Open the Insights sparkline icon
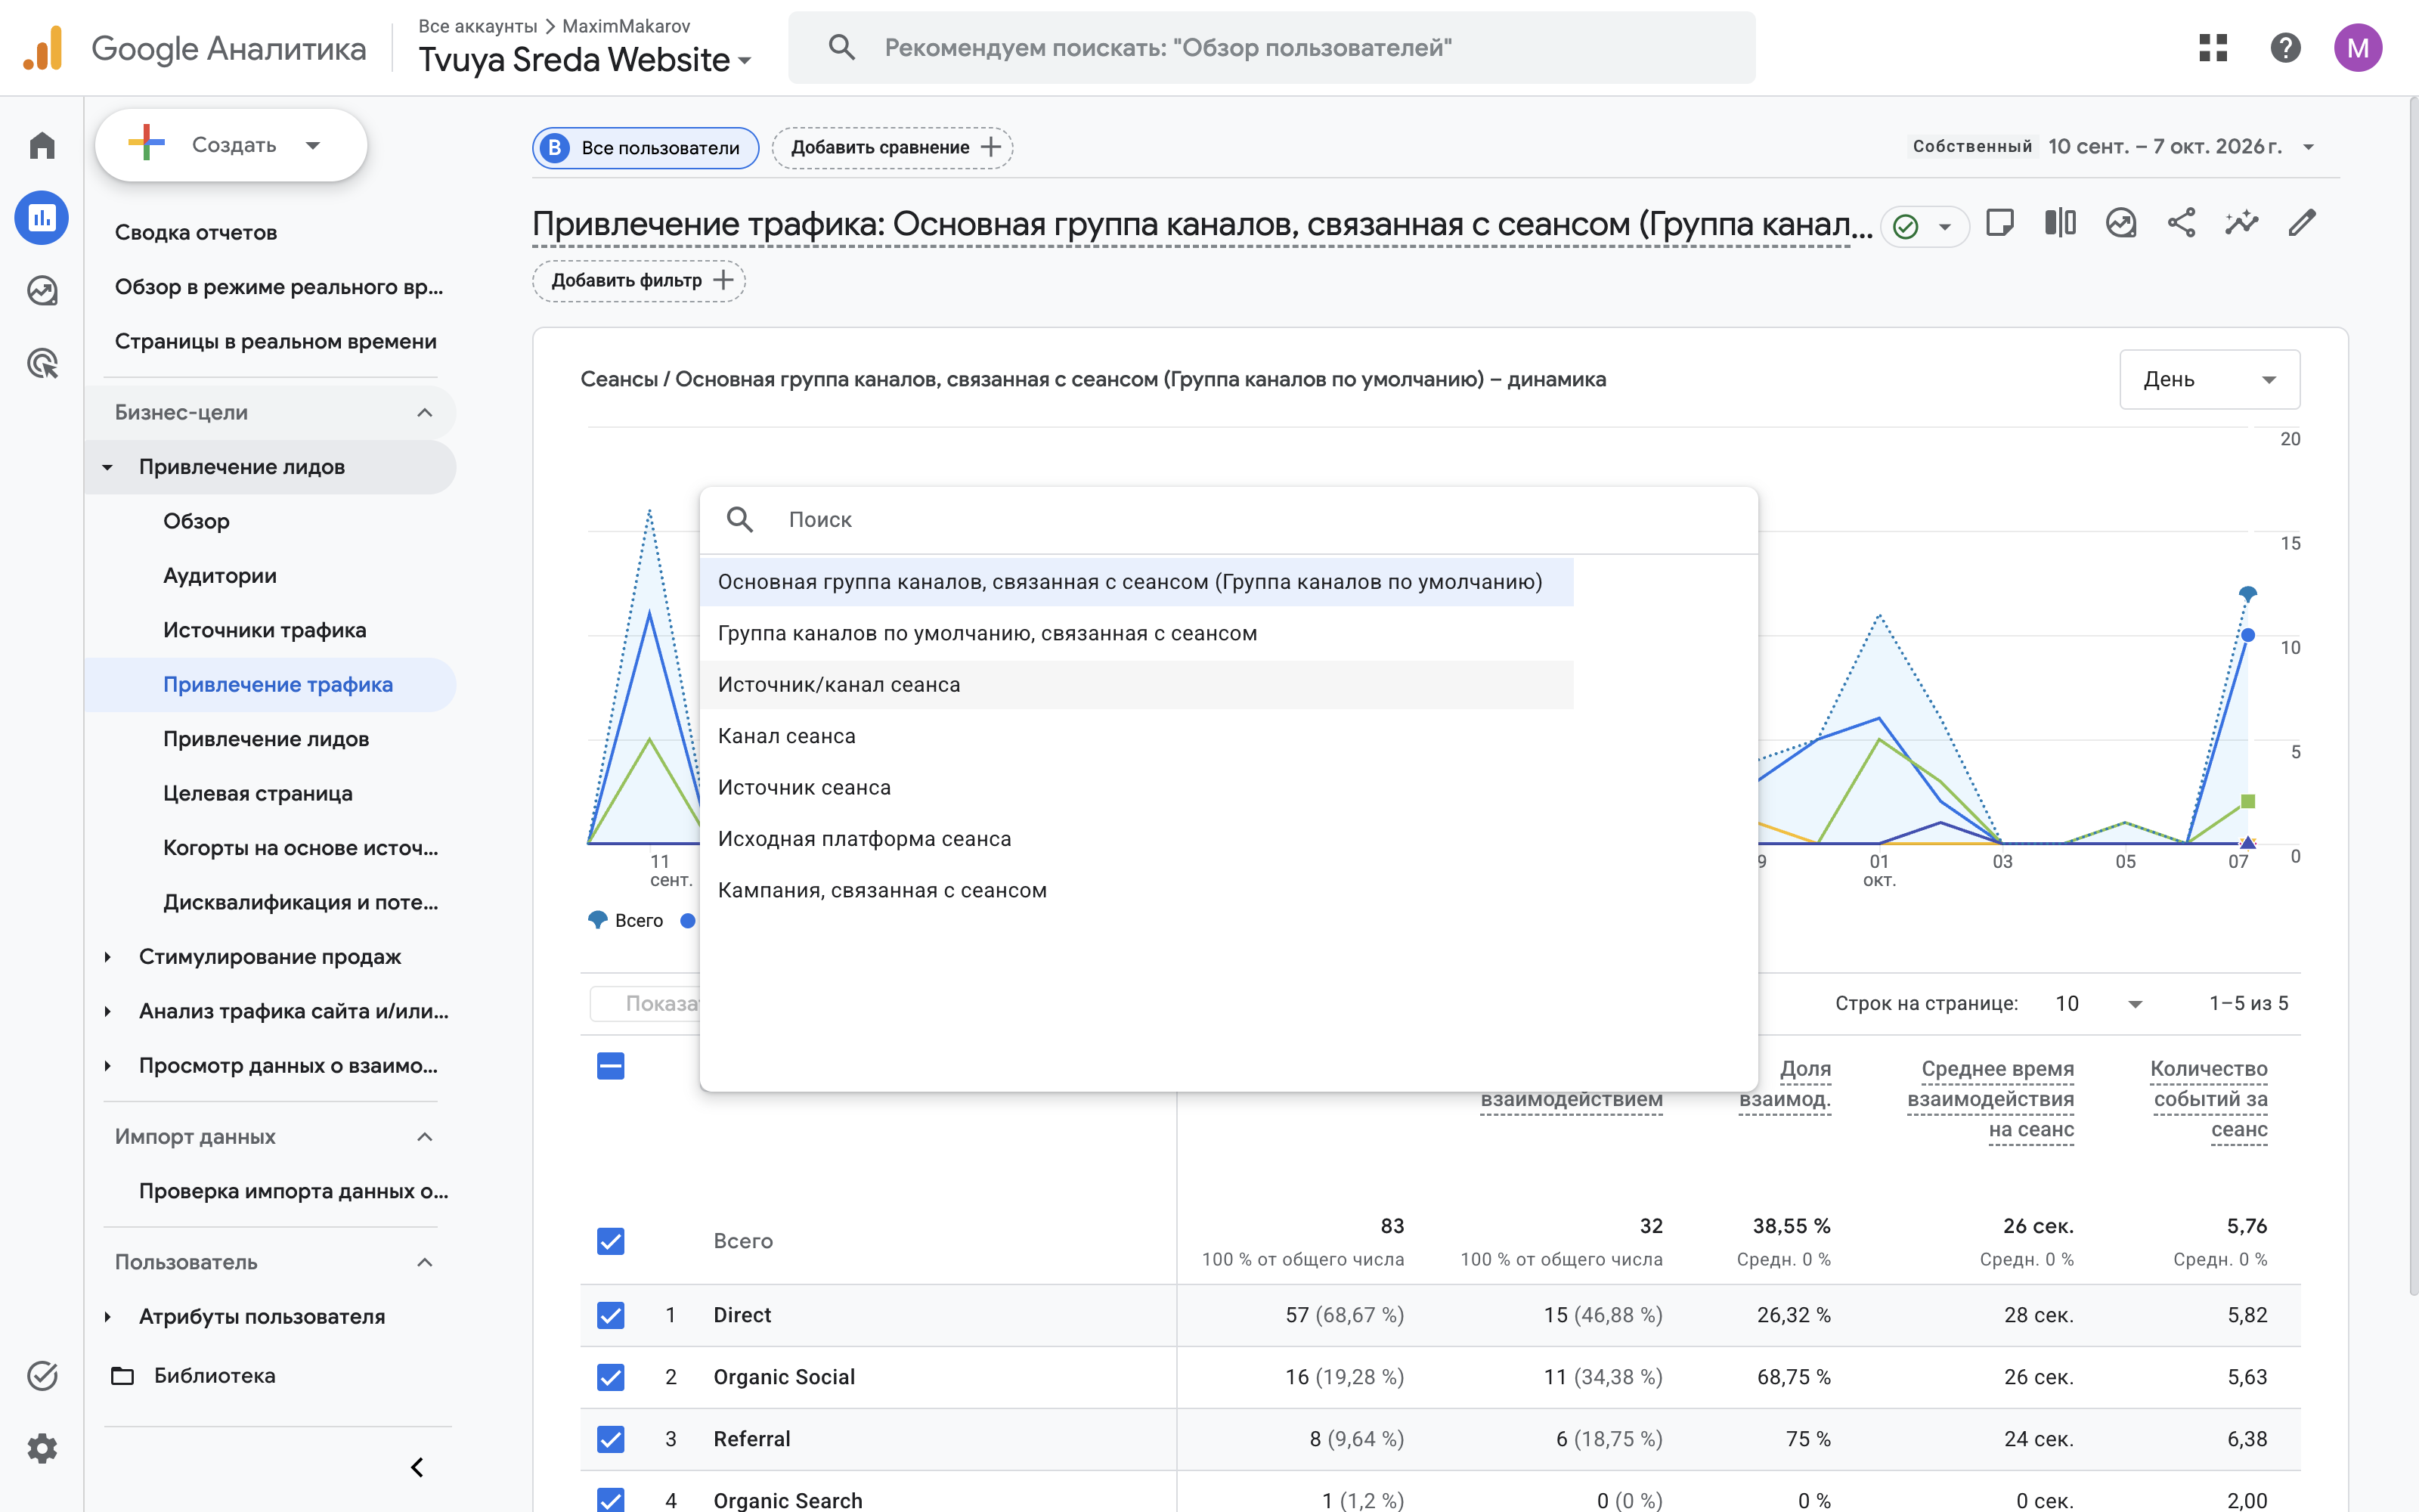 2242,223
